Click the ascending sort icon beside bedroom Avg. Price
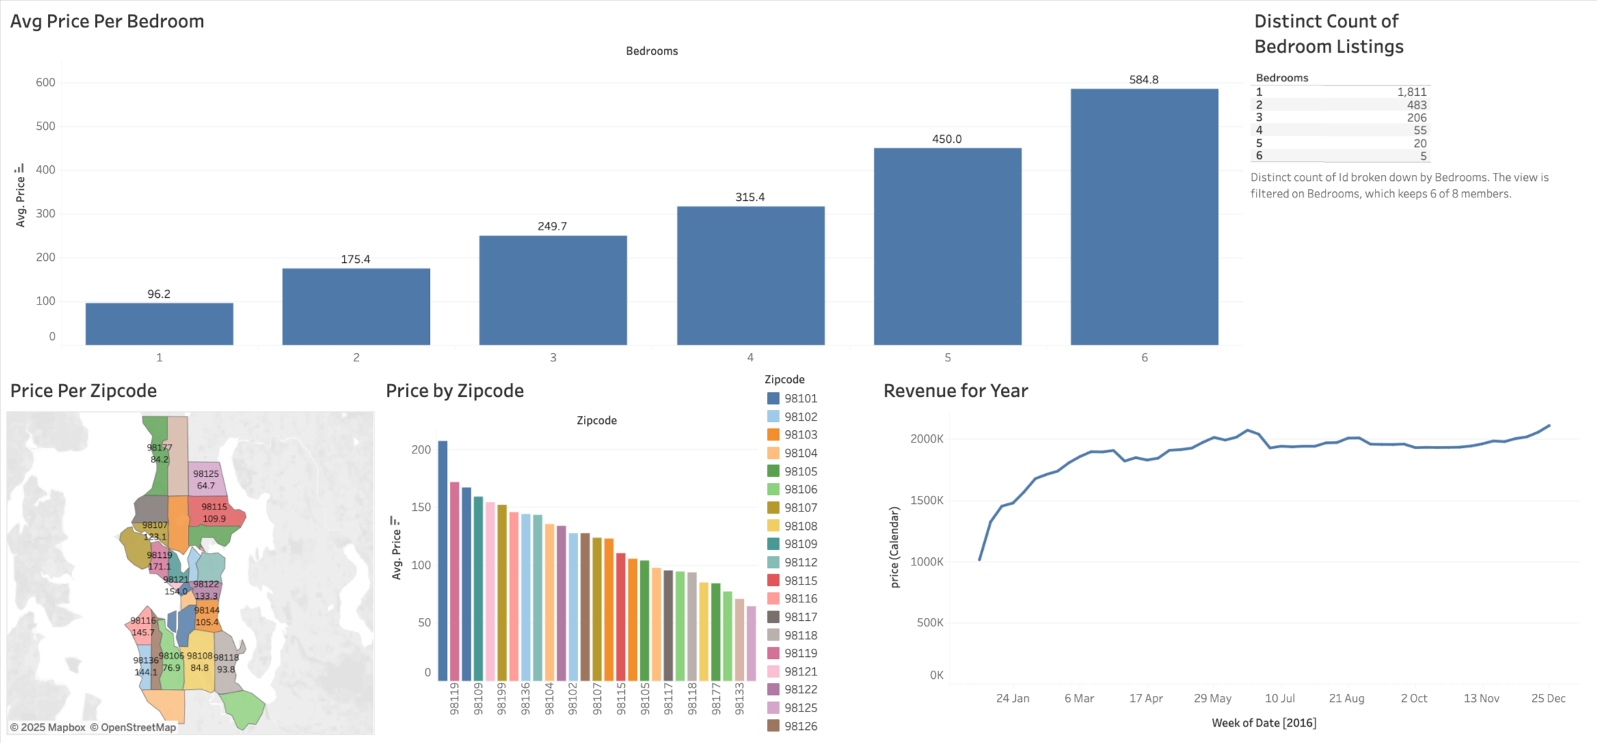 pyautogui.click(x=19, y=168)
